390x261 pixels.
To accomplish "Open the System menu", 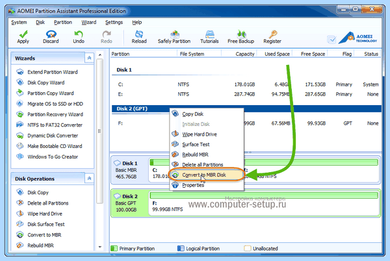I will pos(19,22).
